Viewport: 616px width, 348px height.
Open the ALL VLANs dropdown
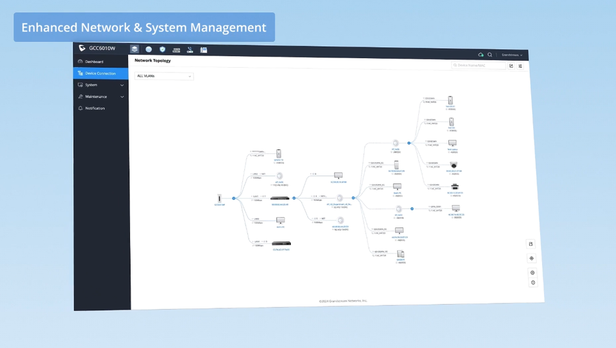(164, 76)
